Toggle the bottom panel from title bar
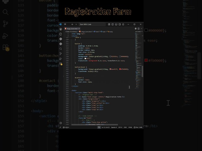The image size is (202, 151). 116,24
